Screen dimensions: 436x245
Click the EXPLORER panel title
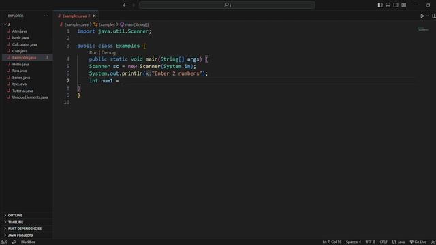click(16, 16)
